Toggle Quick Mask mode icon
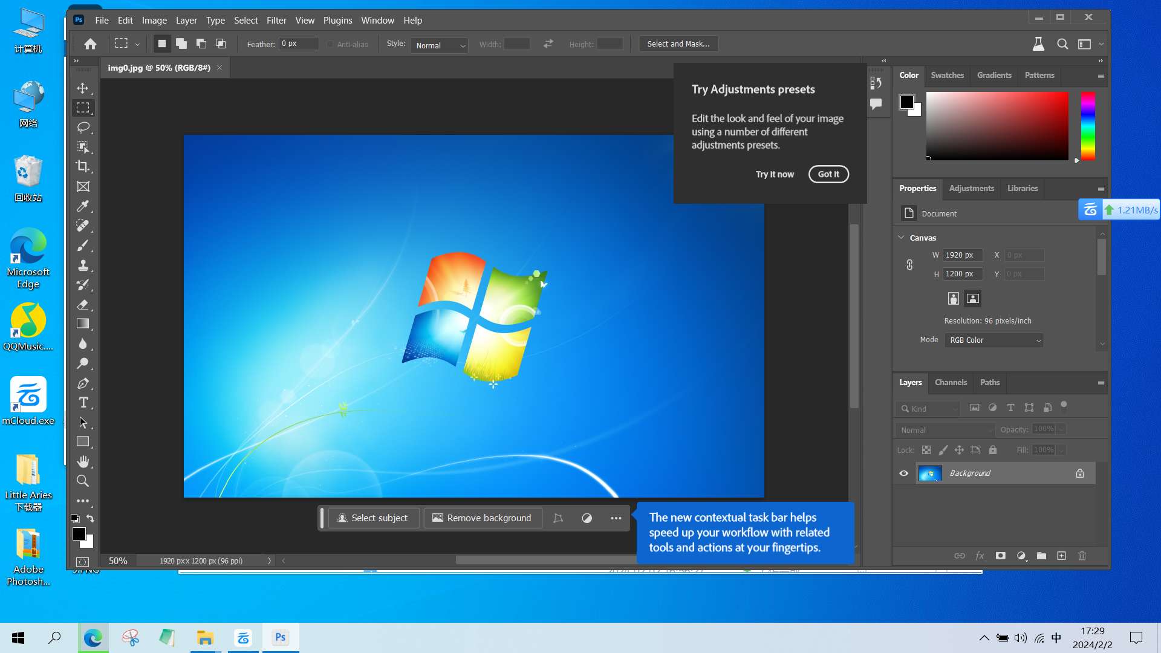The image size is (1161, 653). (83, 562)
